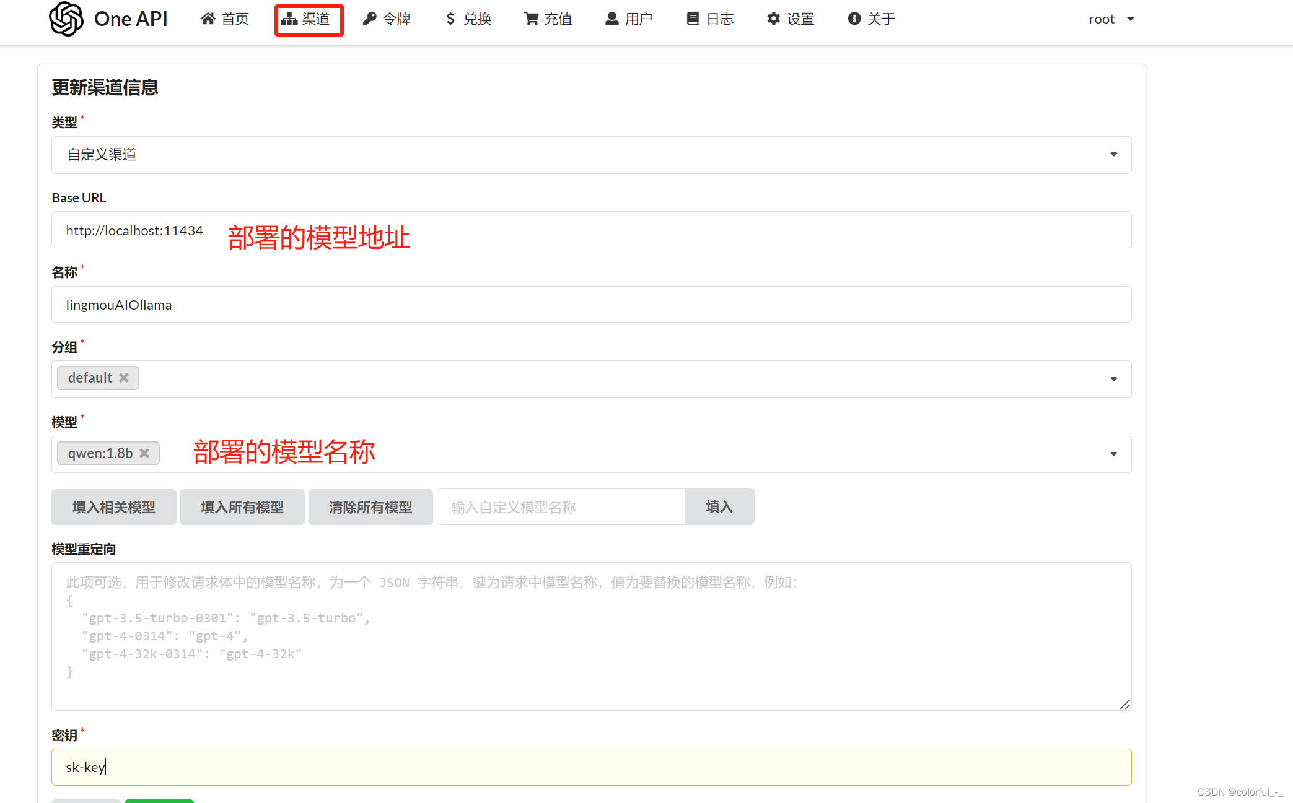Click the 兑换 dollar icon
This screenshot has width=1293, height=803.
coord(450,19)
